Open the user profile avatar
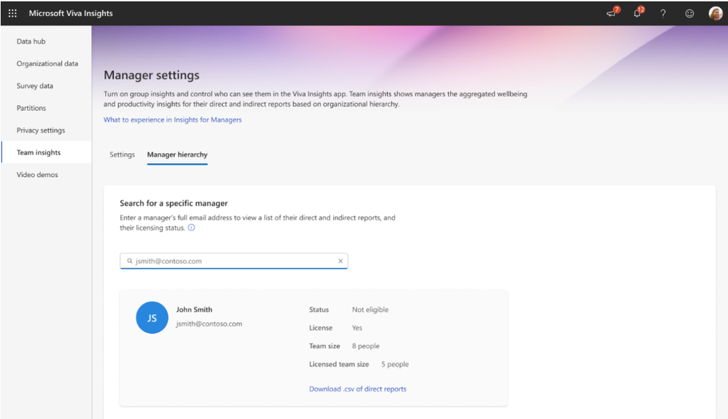Image resolution: width=728 pixels, height=419 pixels. pos(716,13)
